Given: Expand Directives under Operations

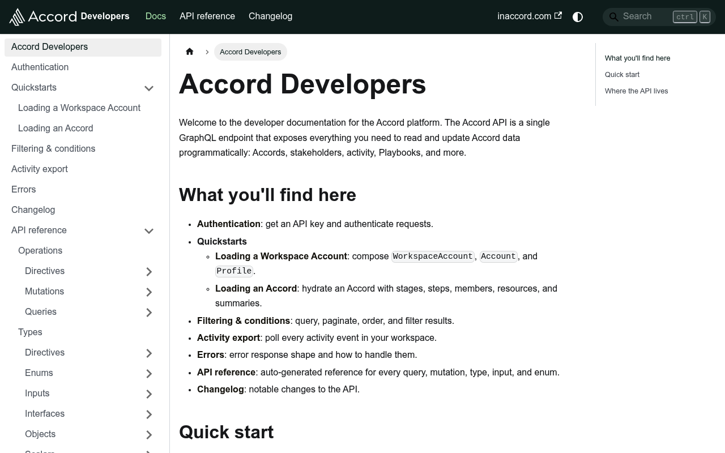Looking at the screenshot, I should click(149, 271).
